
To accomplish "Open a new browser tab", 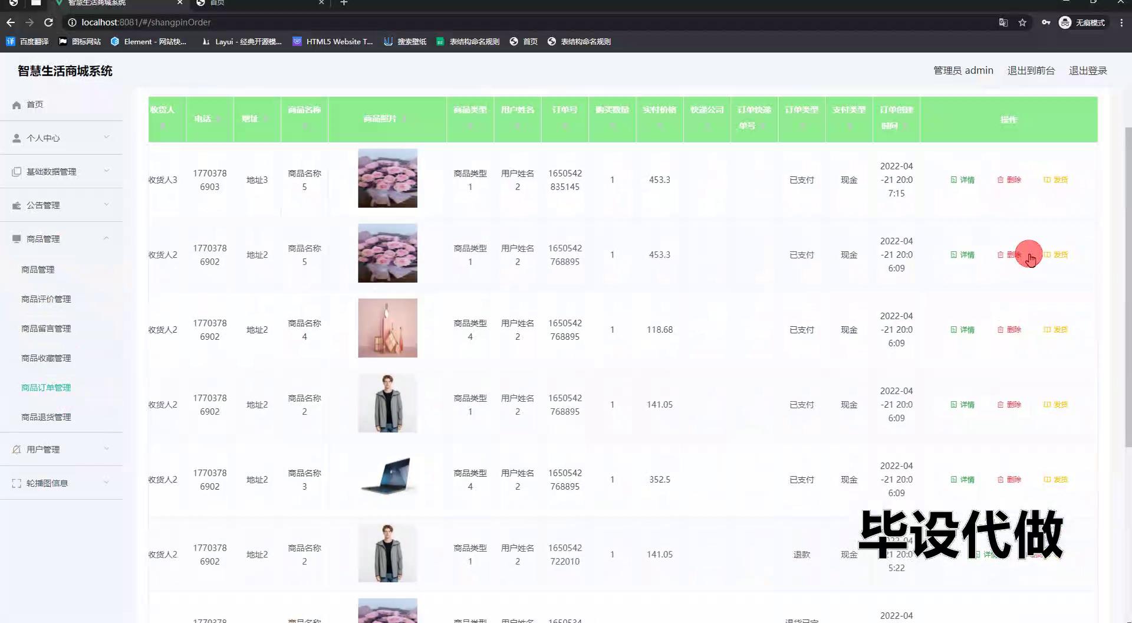I will coord(344,3).
